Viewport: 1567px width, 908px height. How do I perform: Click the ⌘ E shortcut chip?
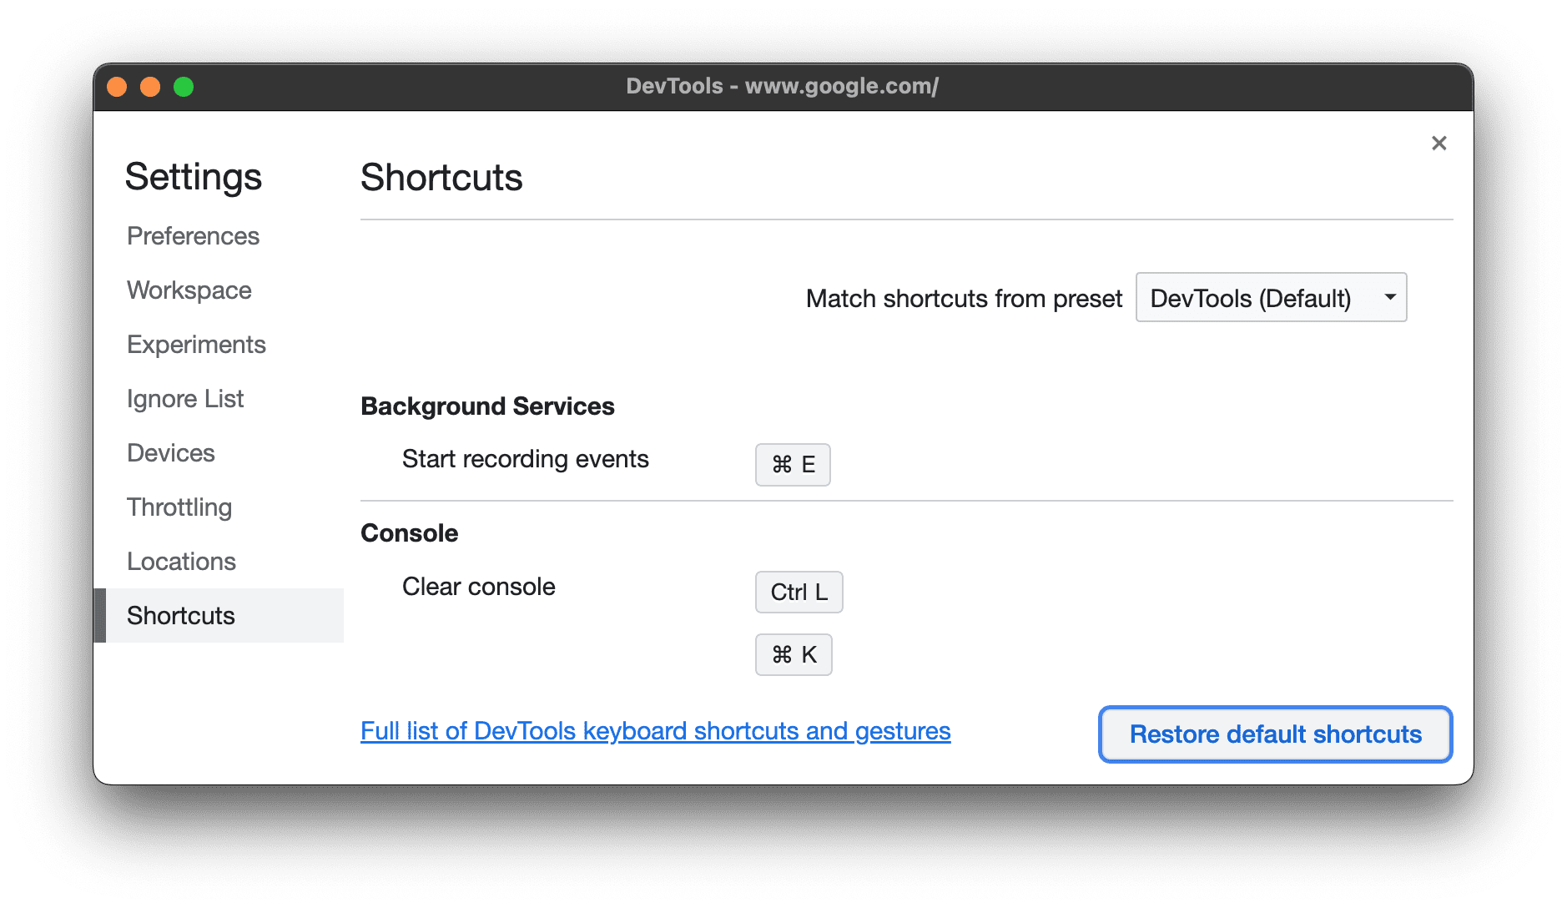[792, 465]
